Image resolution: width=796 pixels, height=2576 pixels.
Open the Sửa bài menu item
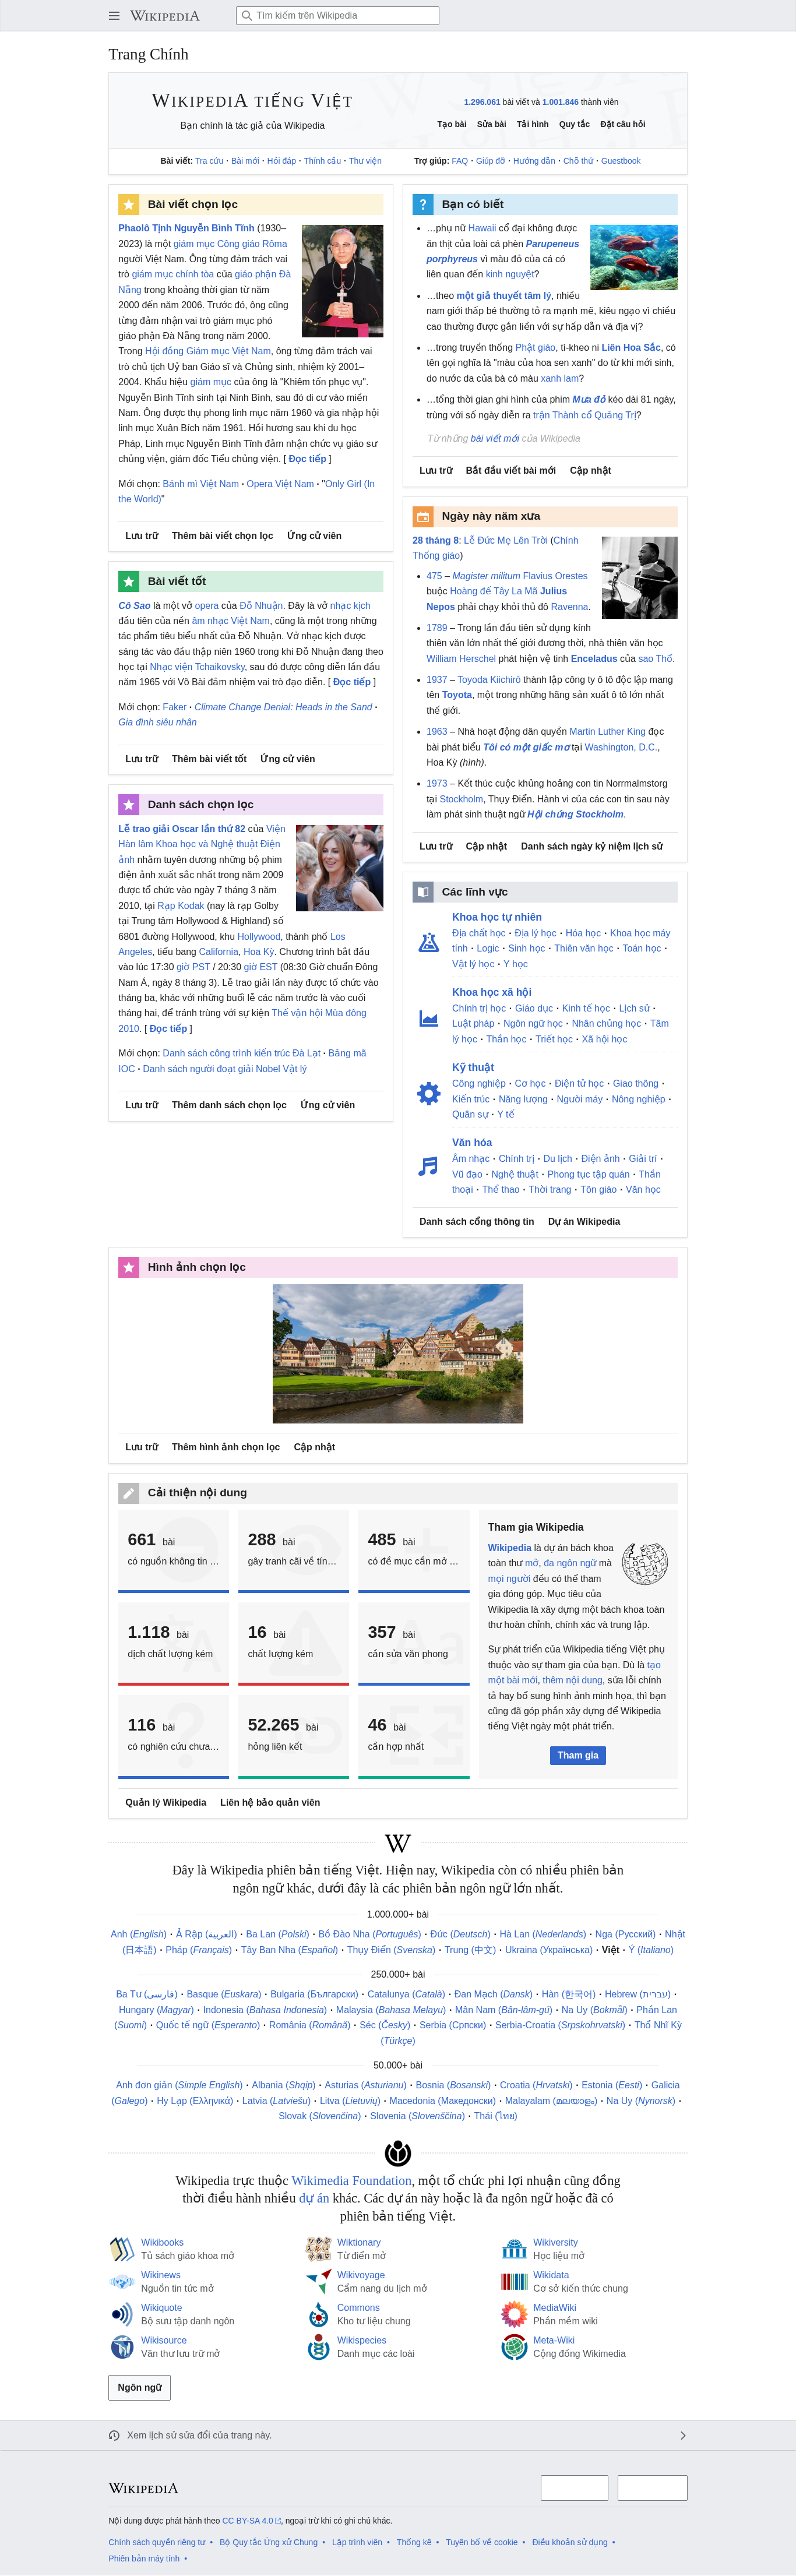pos(491,124)
